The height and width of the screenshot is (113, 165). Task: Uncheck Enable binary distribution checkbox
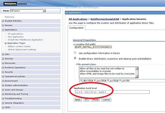point(75,58)
